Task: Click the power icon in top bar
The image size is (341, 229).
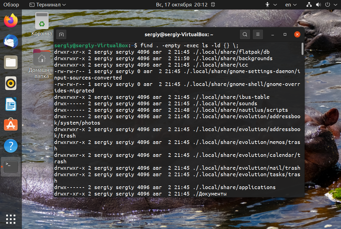Action: 327,5
